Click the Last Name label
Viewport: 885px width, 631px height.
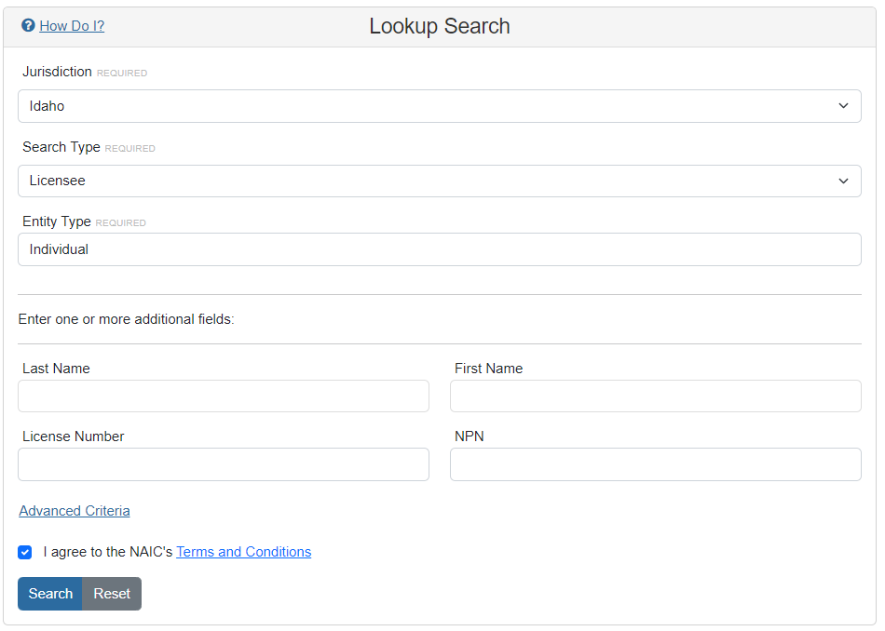click(x=56, y=369)
